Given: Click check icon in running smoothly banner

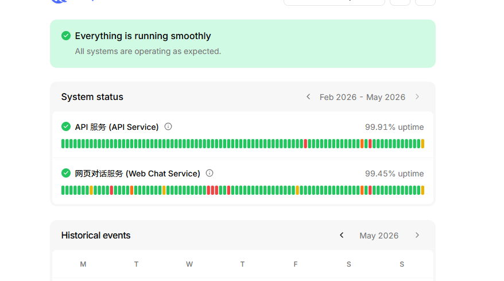Looking at the screenshot, I should tap(66, 36).
